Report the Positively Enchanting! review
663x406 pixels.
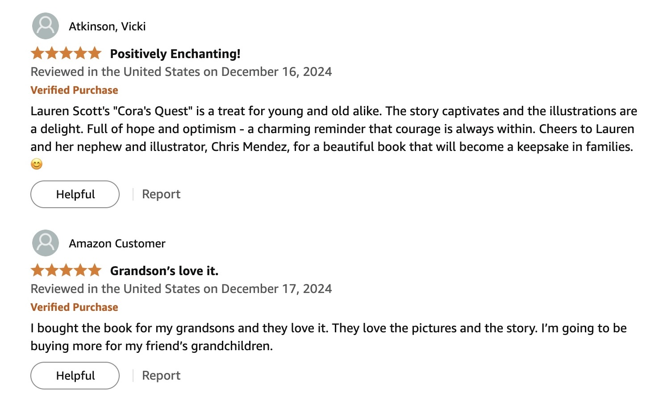coord(161,194)
